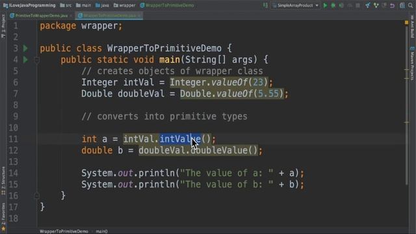This screenshot has height=234, width=416.
Task: Open the Structure tool window sidebar tab
Action: tap(3, 181)
